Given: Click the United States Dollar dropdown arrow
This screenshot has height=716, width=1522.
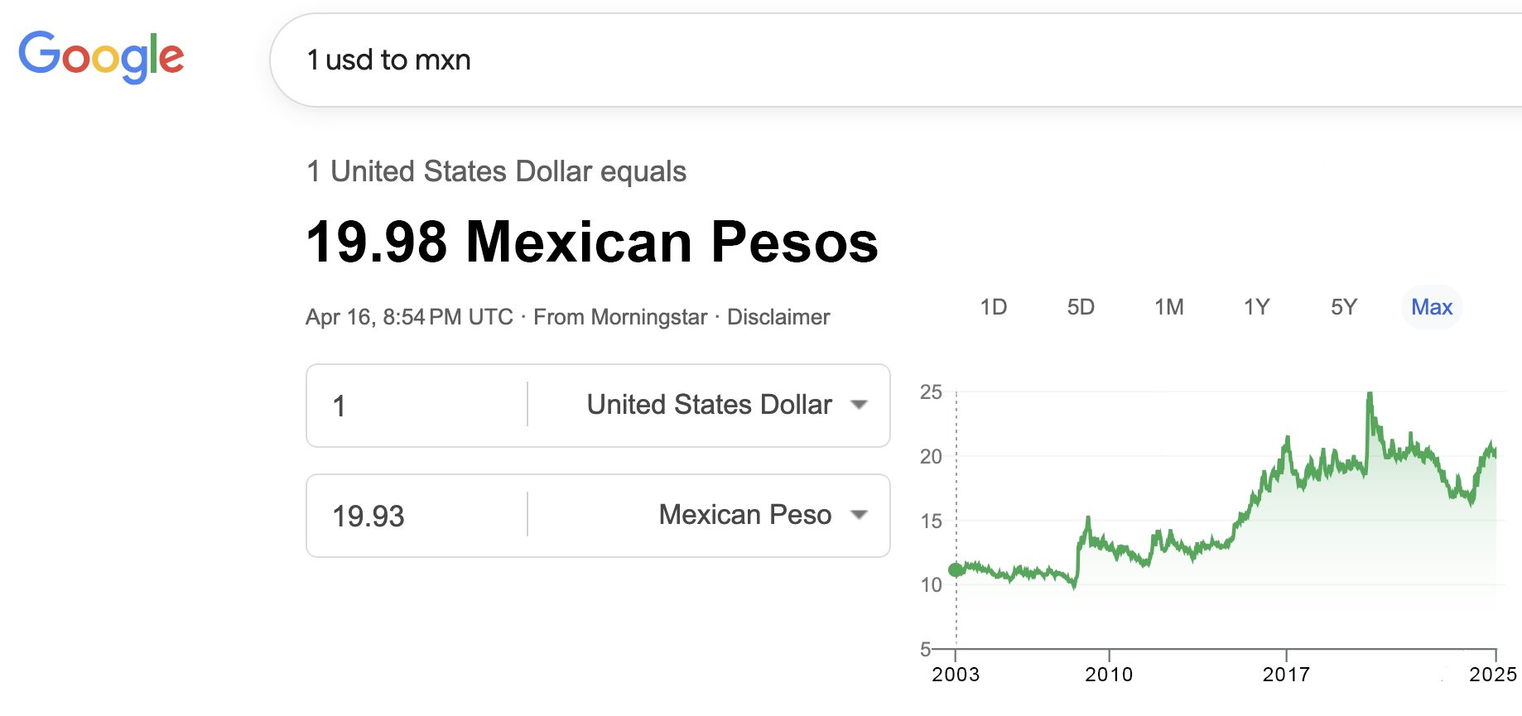Looking at the screenshot, I should [x=860, y=405].
